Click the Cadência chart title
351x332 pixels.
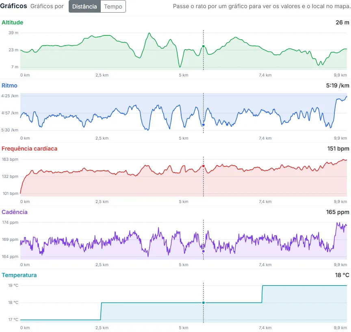tap(15, 212)
